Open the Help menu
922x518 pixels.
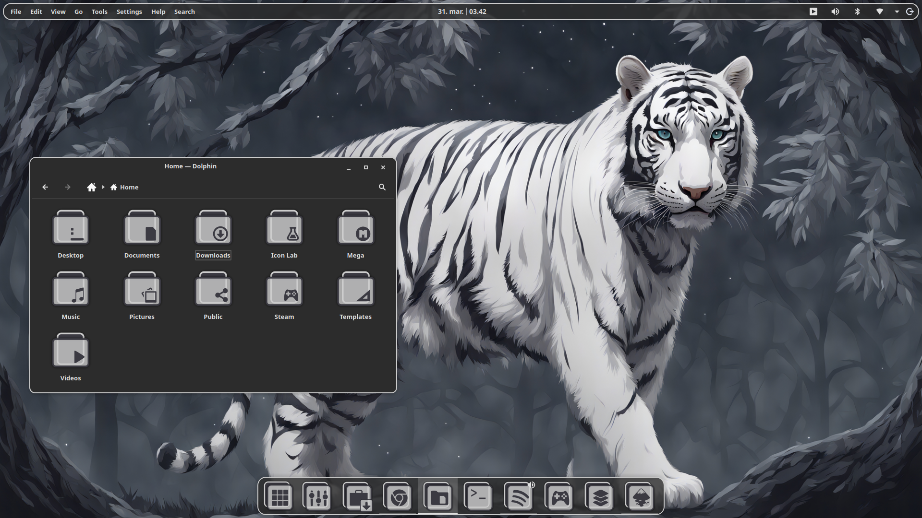[158, 12]
